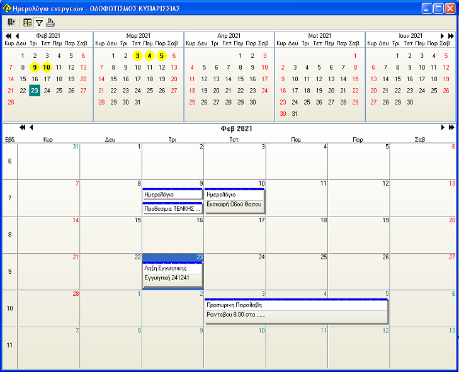Click the print icon in toolbar
The width and height of the screenshot is (459, 372).
[50, 23]
